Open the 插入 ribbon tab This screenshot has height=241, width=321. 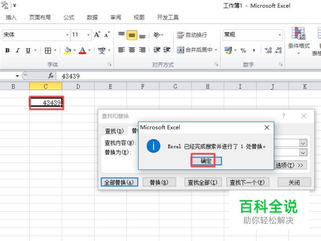(x=11, y=18)
